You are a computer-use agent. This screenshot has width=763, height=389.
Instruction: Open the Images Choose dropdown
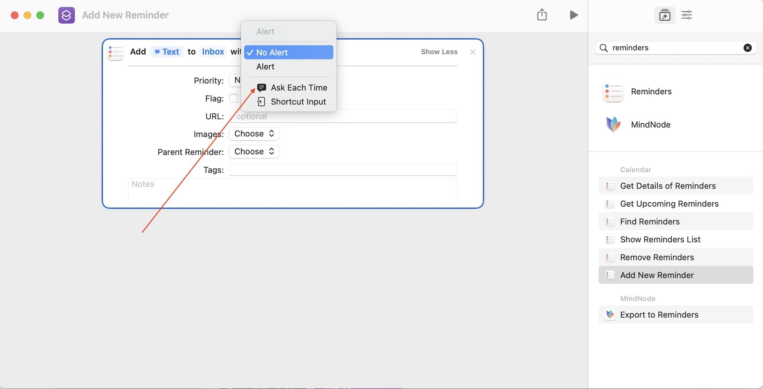[x=253, y=134]
